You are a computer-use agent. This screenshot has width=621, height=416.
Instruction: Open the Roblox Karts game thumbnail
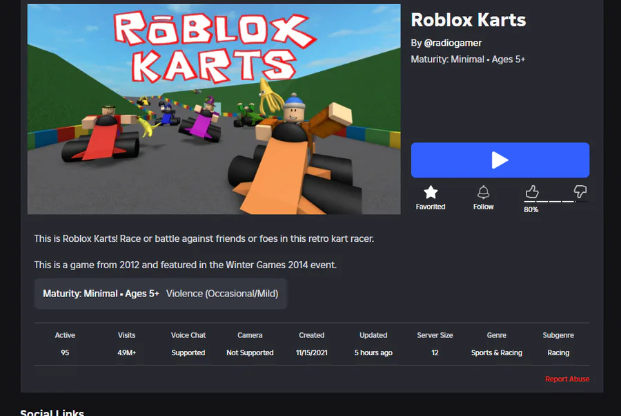tap(214, 109)
